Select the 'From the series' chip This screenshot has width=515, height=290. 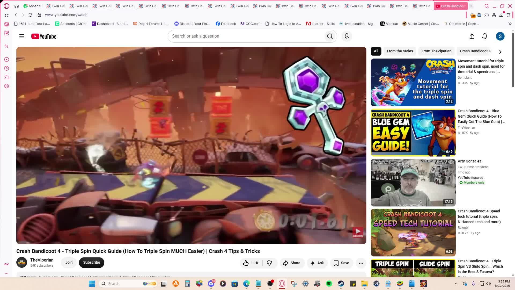(x=400, y=51)
